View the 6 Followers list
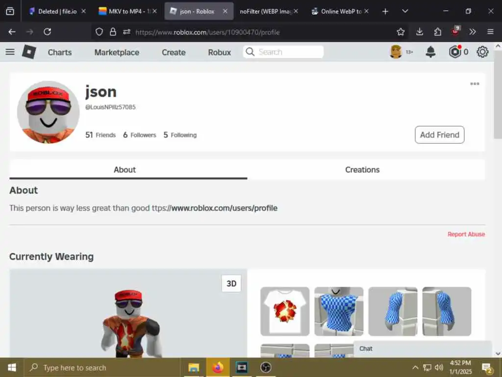This screenshot has width=502, height=377. [140, 135]
